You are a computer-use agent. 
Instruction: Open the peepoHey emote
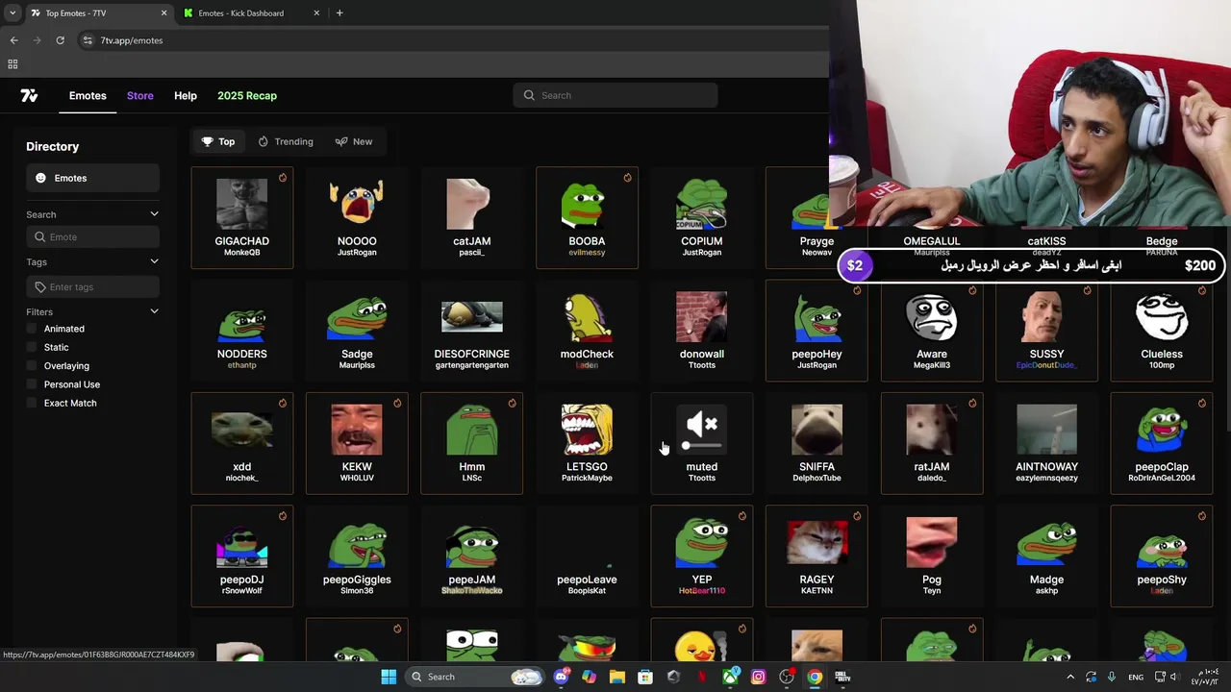coord(816,331)
